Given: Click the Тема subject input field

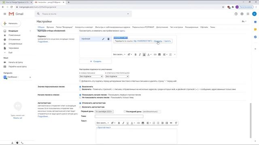Looking at the screenshot, I should click(119, 116).
